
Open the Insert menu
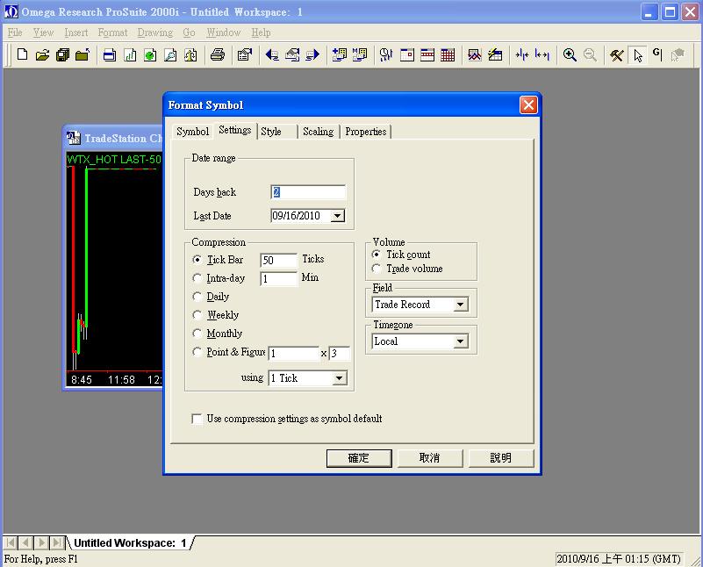pyautogui.click(x=75, y=32)
